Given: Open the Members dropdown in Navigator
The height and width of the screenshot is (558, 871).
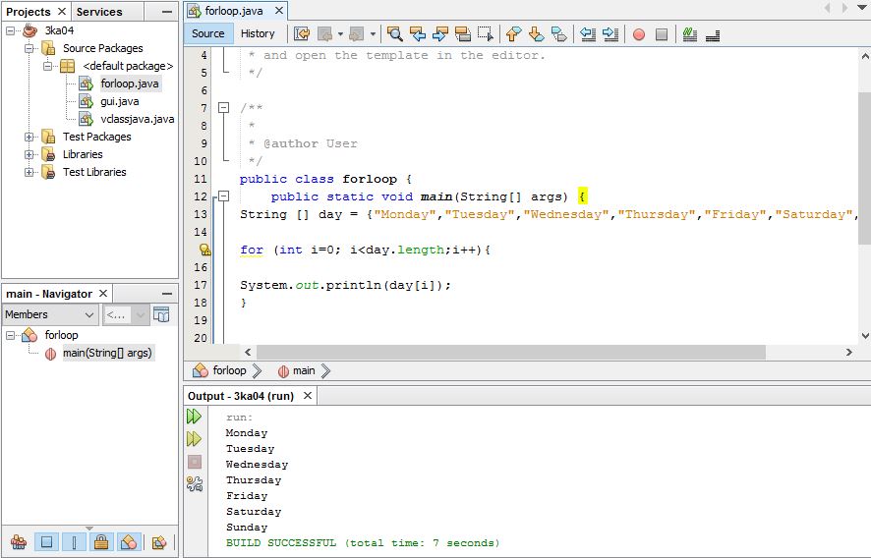Looking at the screenshot, I should 50,314.
